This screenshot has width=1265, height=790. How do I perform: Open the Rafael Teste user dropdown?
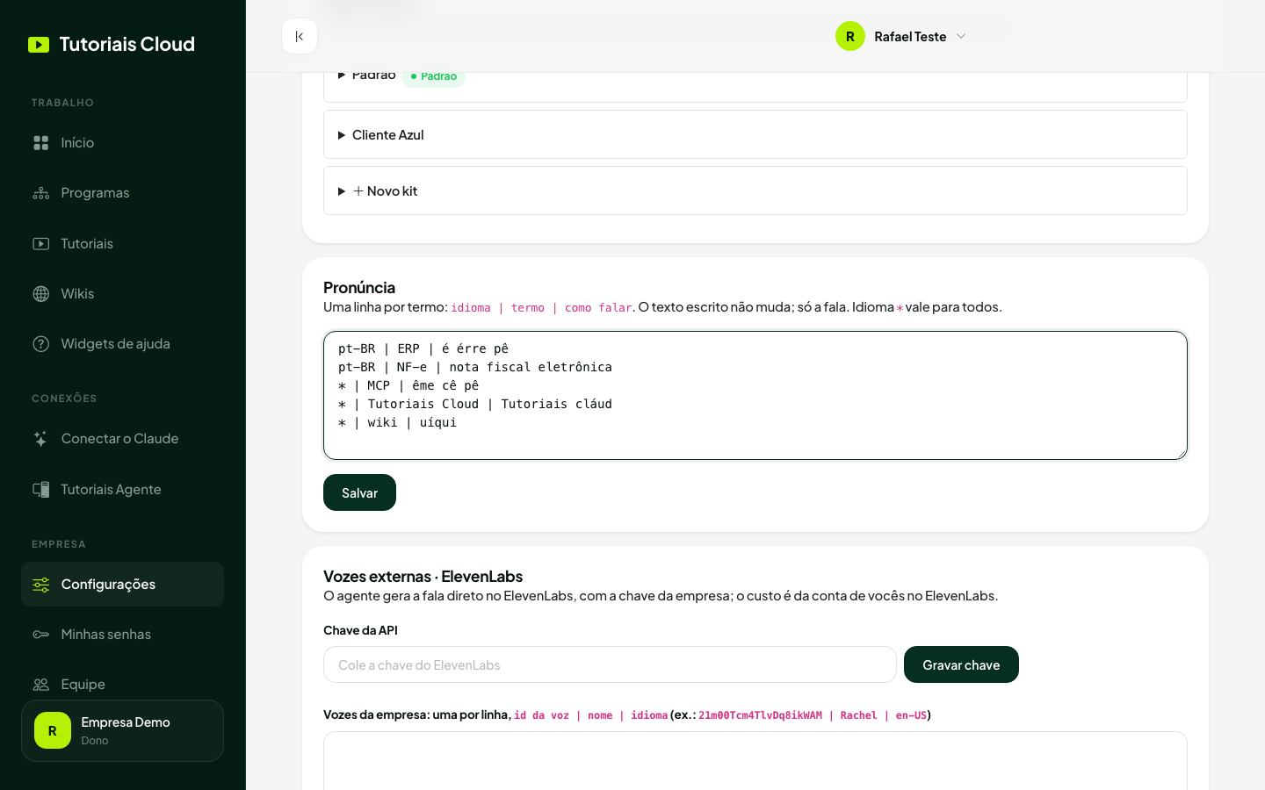point(901,36)
